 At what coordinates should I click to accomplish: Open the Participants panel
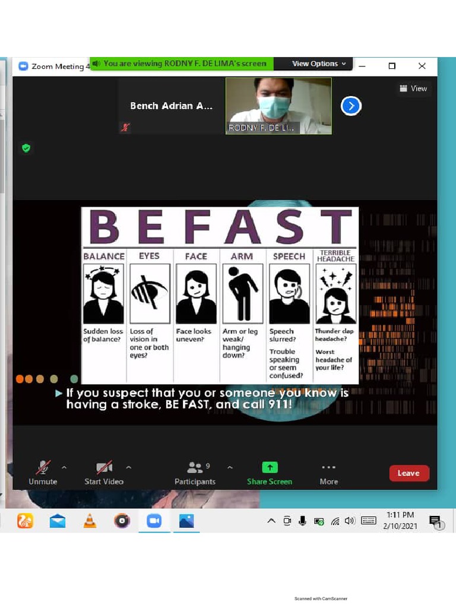tap(195, 472)
